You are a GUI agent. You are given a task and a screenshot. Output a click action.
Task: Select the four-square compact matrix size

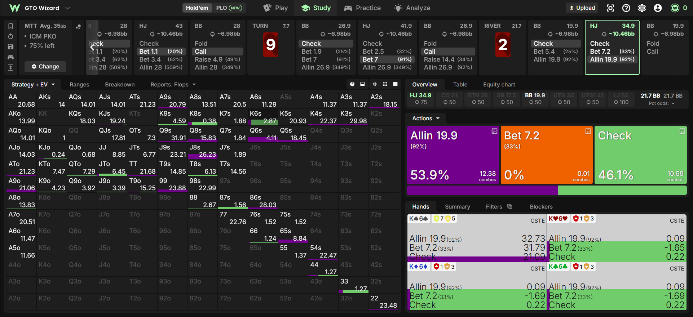pos(375,84)
